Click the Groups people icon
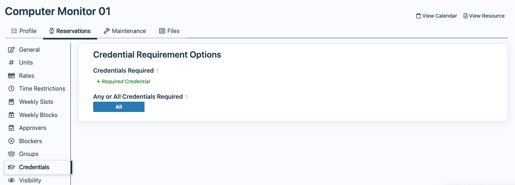This screenshot has width=515, height=185. click(11, 154)
